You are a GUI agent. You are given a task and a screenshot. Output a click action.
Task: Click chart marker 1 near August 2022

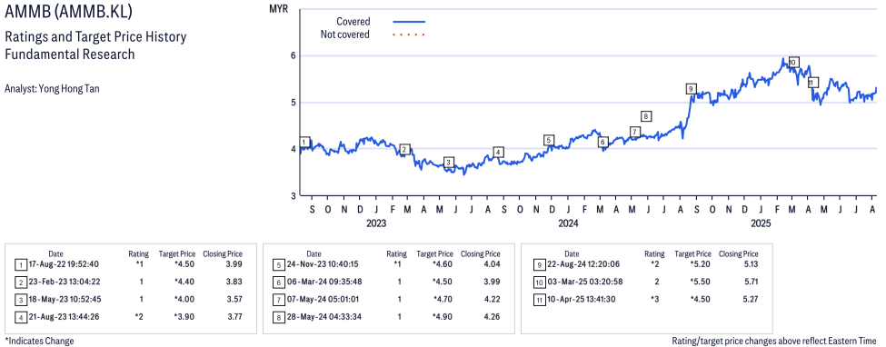point(305,143)
